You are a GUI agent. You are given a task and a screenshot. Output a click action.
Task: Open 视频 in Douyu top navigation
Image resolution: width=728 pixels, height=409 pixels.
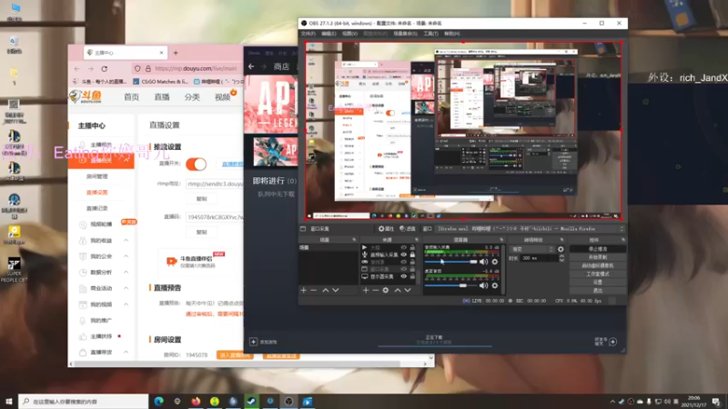coord(222,97)
